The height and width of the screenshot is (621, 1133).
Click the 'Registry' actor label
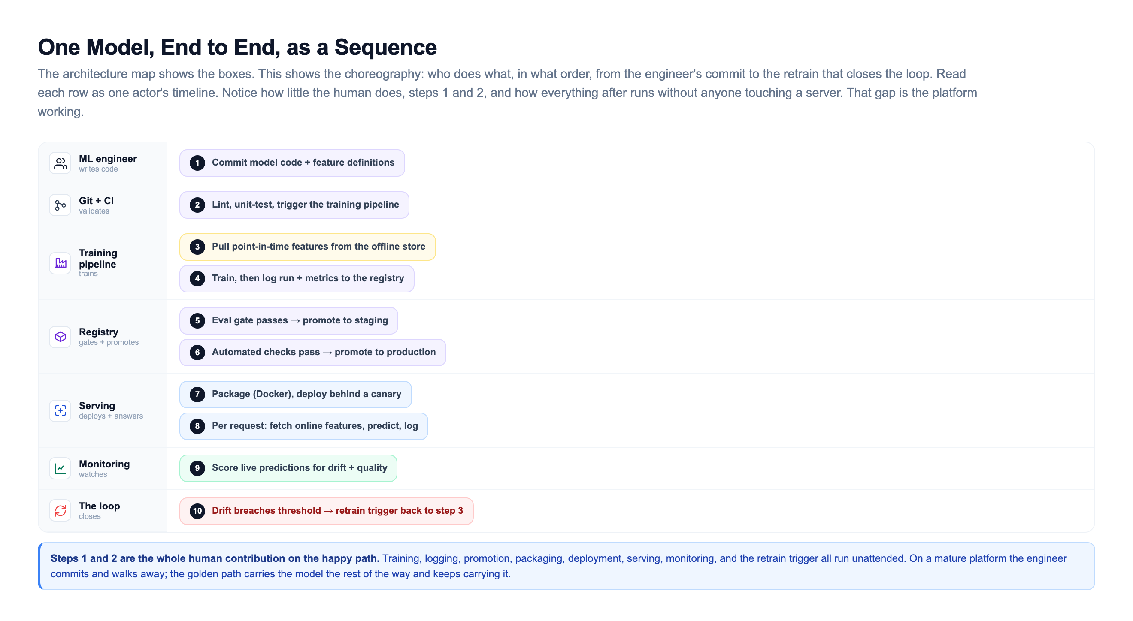pyautogui.click(x=99, y=332)
